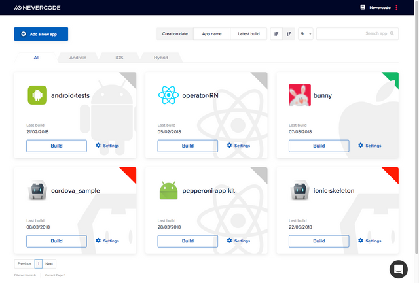
Task: Click the account icon beside Nevercode
Action: pos(363,7)
